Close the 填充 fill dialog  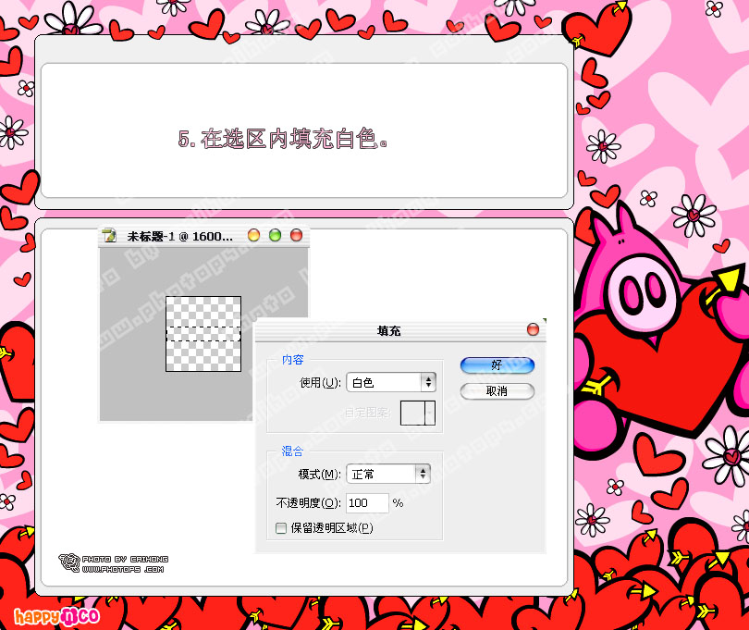533,329
